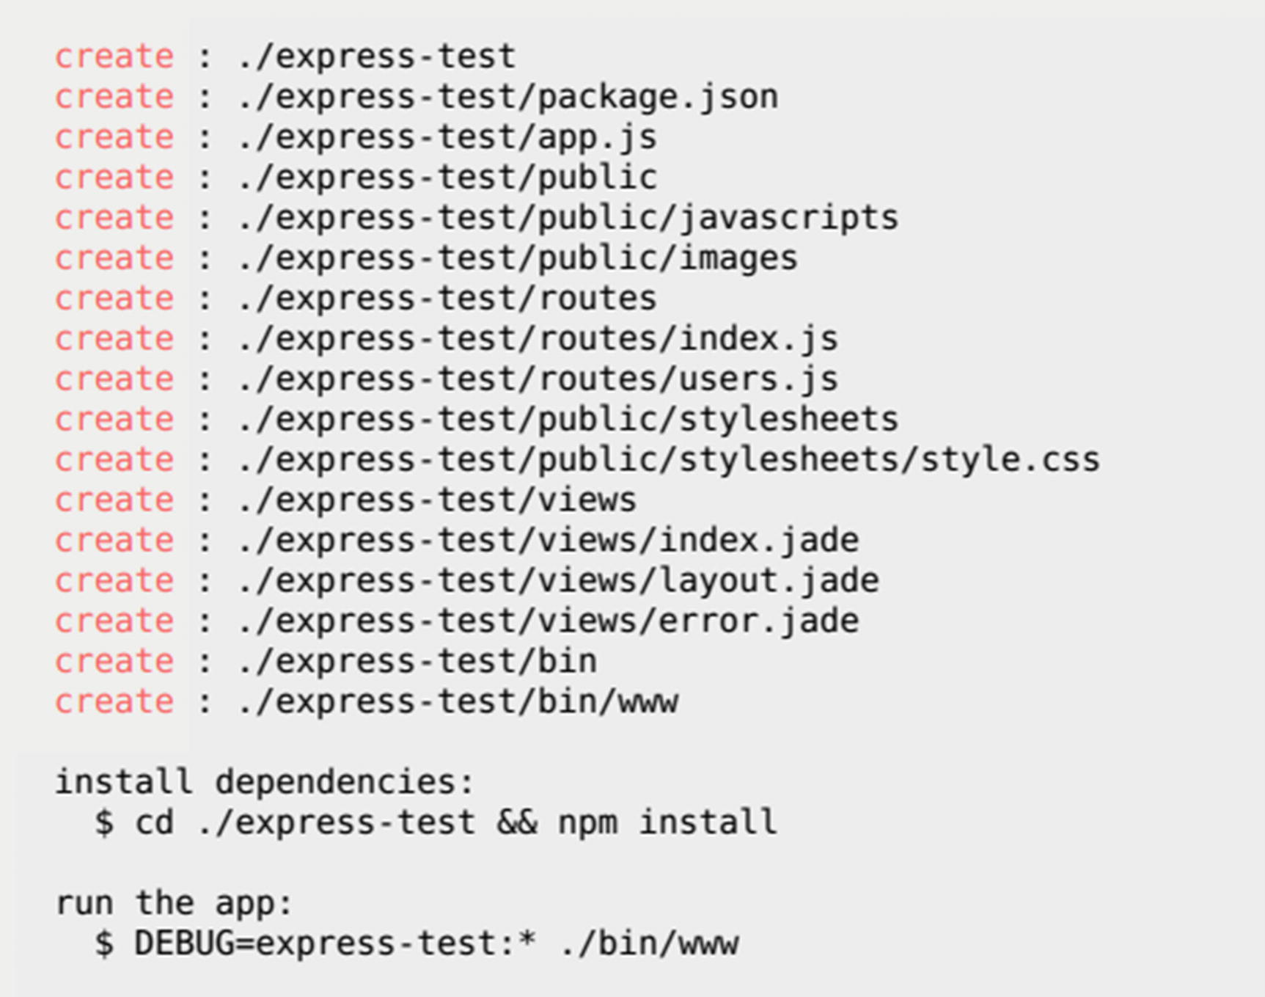Click the ./express-test/public/images path

[x=518, y=259]
